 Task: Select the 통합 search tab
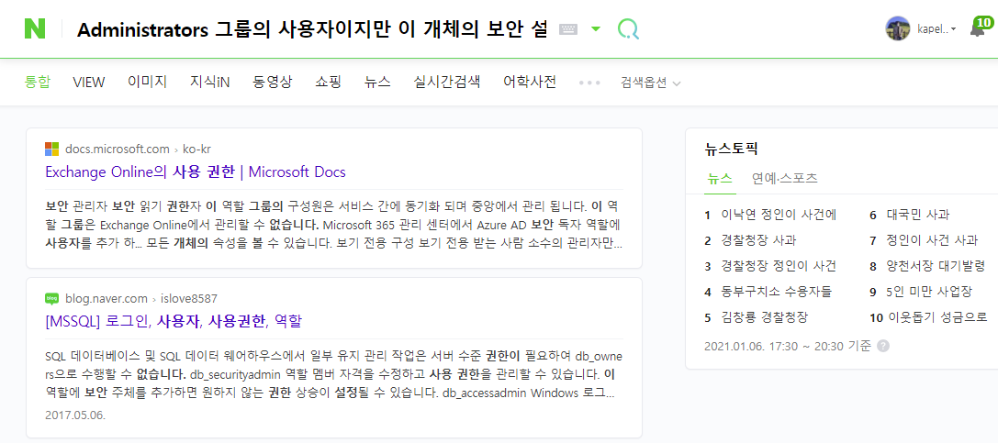pyautogui.click(x=38, y=82)
